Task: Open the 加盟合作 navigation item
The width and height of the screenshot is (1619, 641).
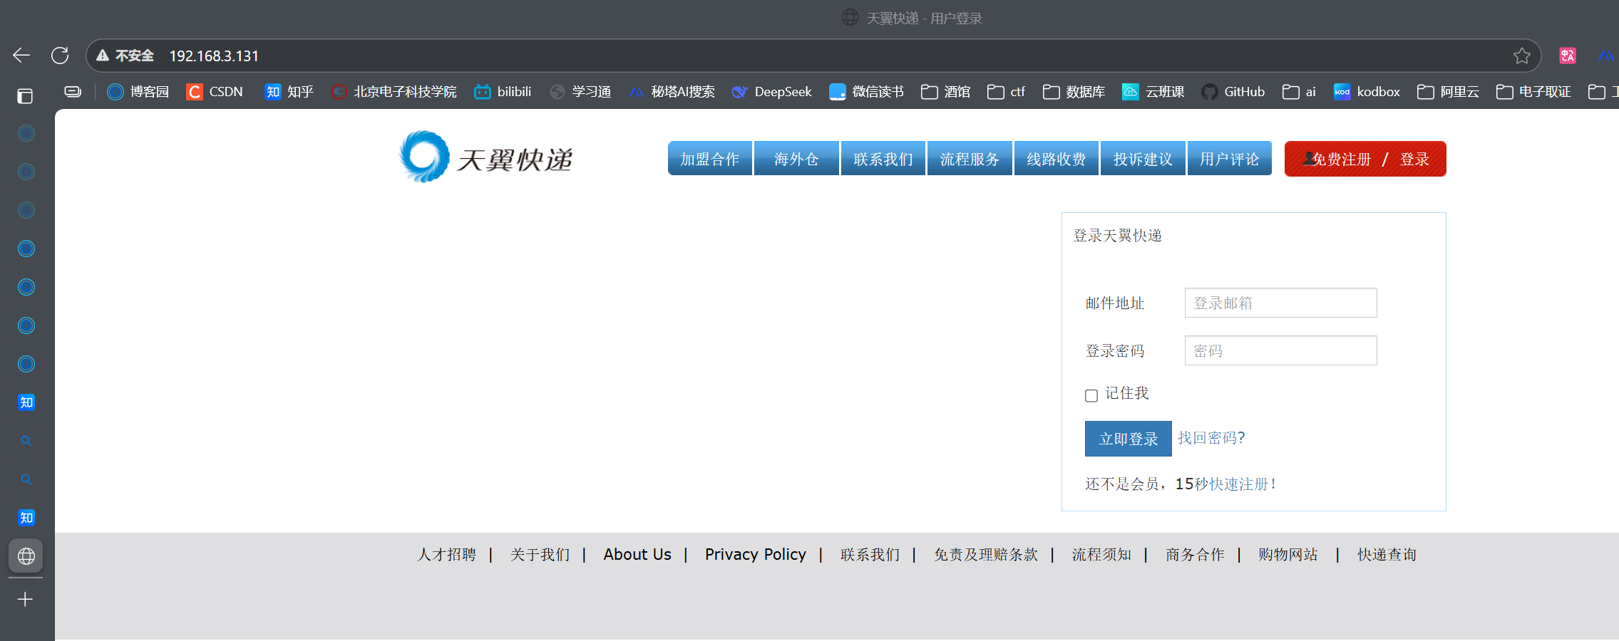Action: [x=710, y=158]
